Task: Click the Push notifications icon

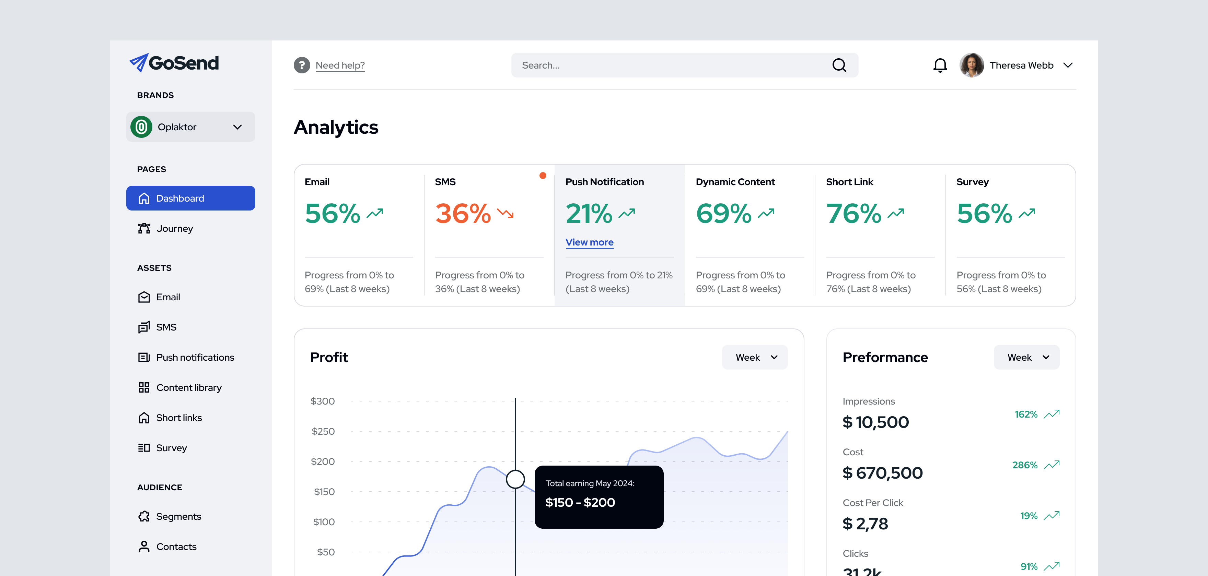Action: click(144, 358)
